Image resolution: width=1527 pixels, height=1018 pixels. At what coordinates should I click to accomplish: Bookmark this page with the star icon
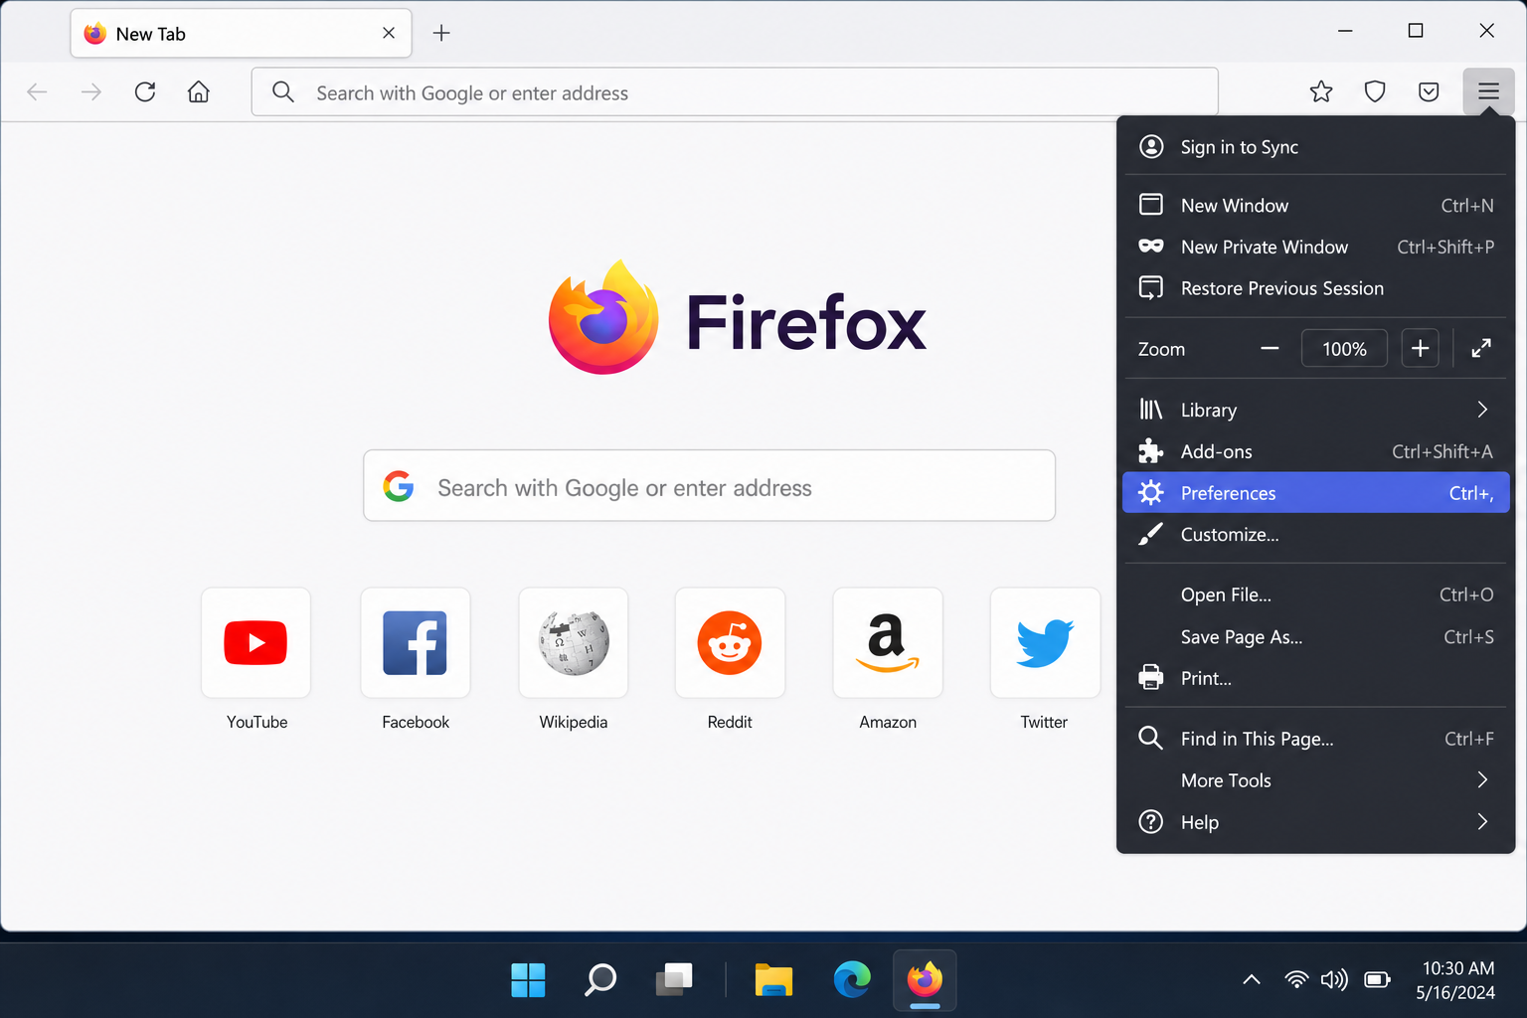click(x=1321, y=92)
